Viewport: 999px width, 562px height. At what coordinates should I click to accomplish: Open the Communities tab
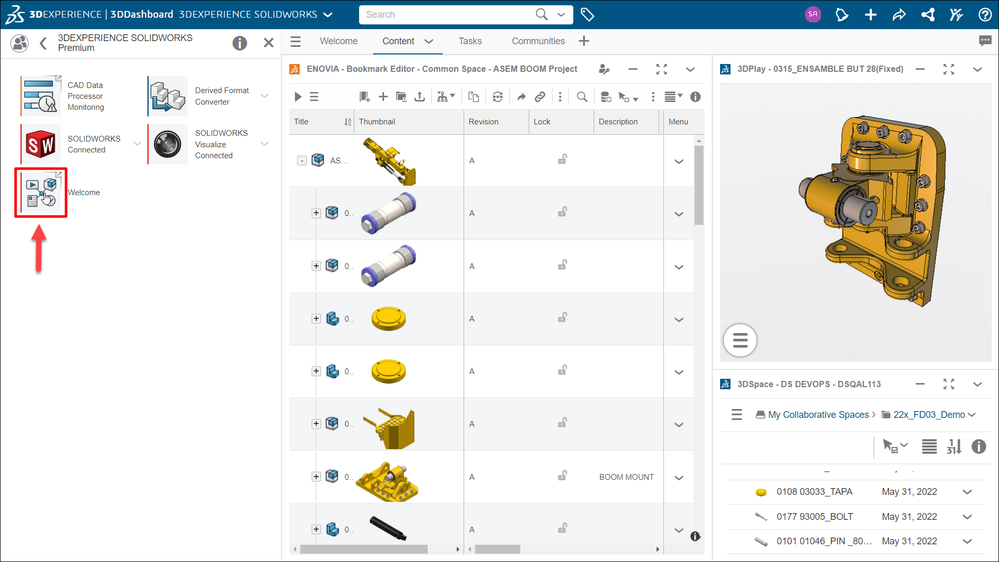(x=538, y=41)
